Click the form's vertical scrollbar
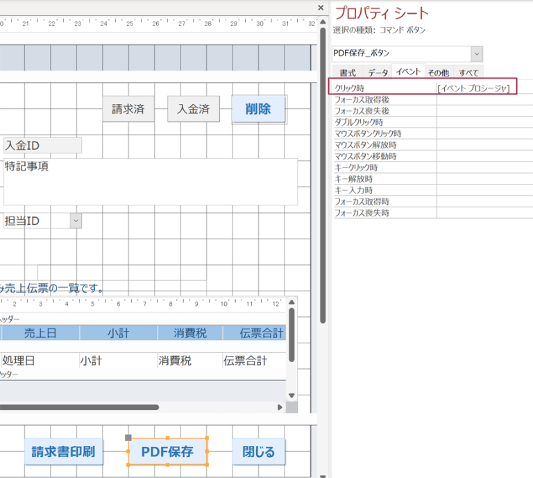This screenshot has width=533, height=478. (322, 173)
